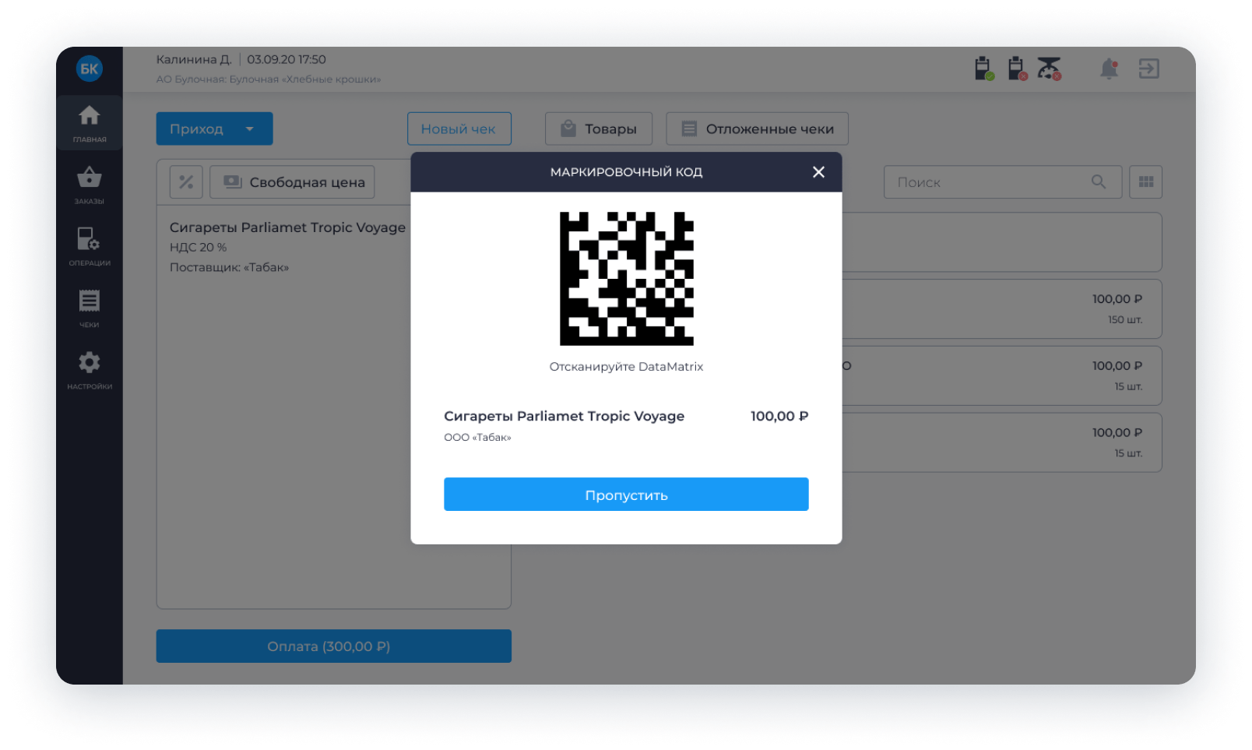The height and width of the screenshot is (750, 1252).
Task: Click the Поставщик: «Табак» line
Action: tap(229, 268)
